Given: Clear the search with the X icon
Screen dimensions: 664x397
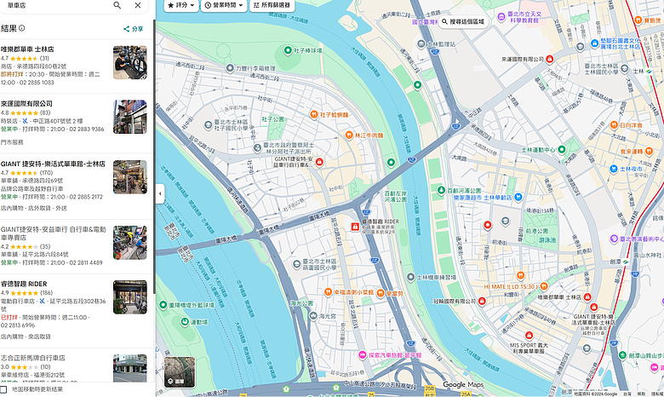Looking at the screenshot, I should [138, 5].
